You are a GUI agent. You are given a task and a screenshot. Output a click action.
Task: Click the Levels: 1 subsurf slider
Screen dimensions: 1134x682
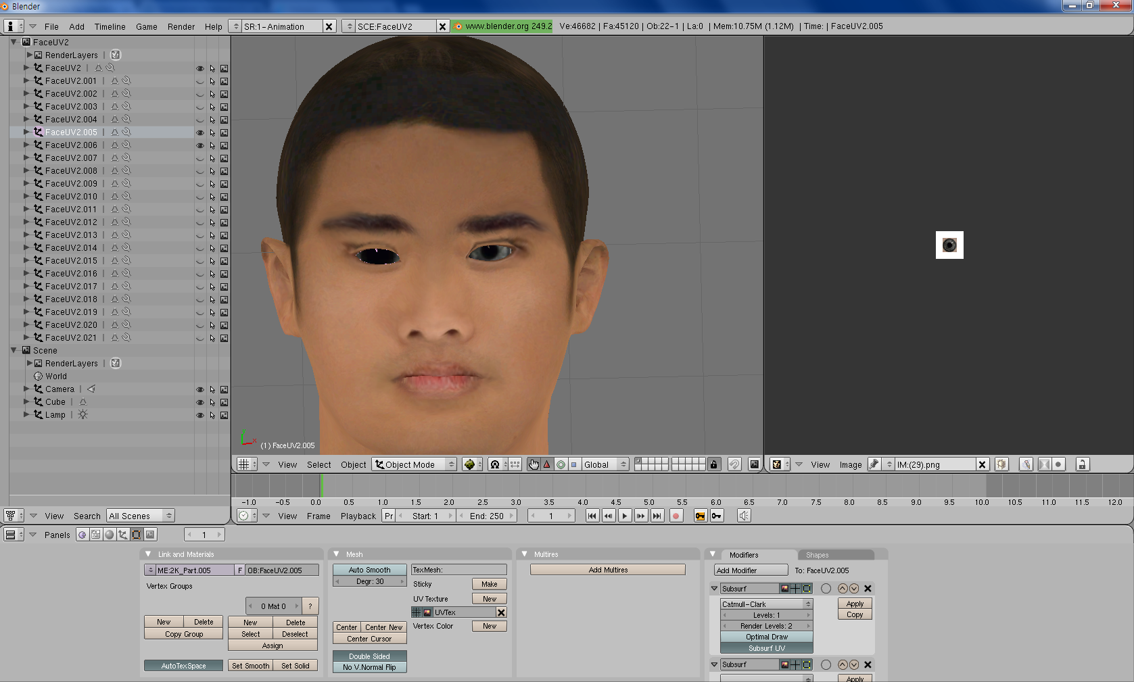pos(766,615)
